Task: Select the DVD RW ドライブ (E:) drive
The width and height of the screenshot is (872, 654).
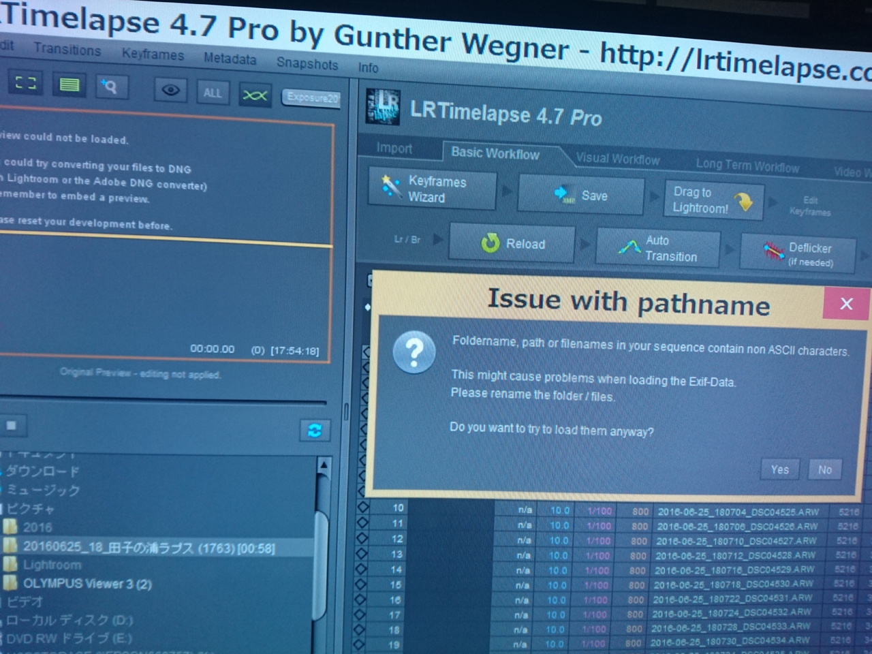Action: point(69,638)
